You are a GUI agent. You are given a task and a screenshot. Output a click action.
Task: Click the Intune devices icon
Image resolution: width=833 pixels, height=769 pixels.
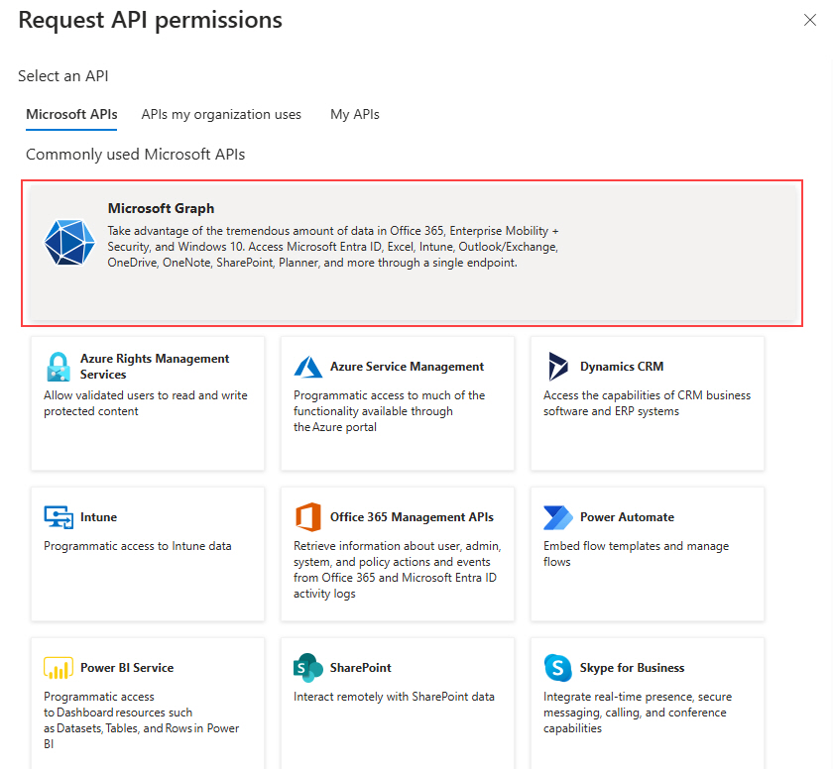(59, 517)
